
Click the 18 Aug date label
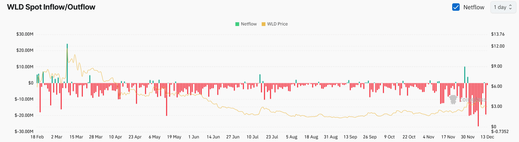(x=311, y=137)
